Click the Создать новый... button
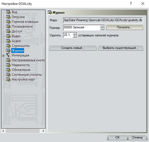The width and height of the screenshot is (149, 142). tap(73, 48)
